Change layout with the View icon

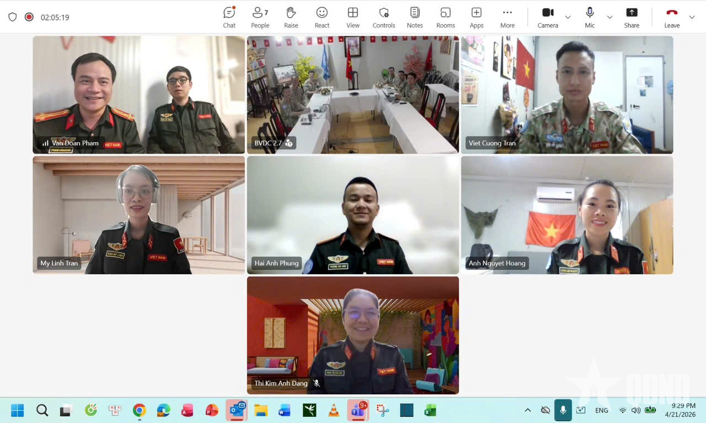coord(352,17)
